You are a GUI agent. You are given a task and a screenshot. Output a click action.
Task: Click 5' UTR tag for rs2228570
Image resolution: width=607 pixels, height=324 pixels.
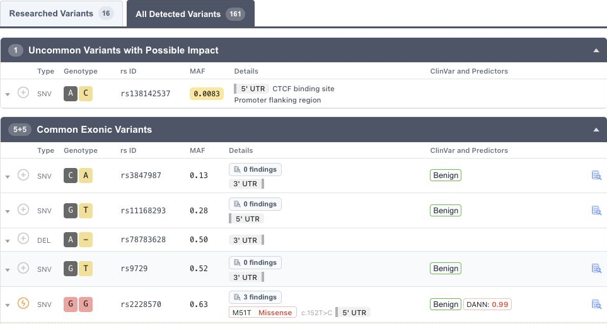(x=353, y=313)
